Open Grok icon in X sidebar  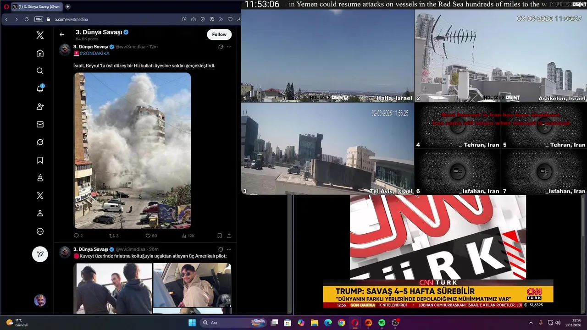point(40,142)
